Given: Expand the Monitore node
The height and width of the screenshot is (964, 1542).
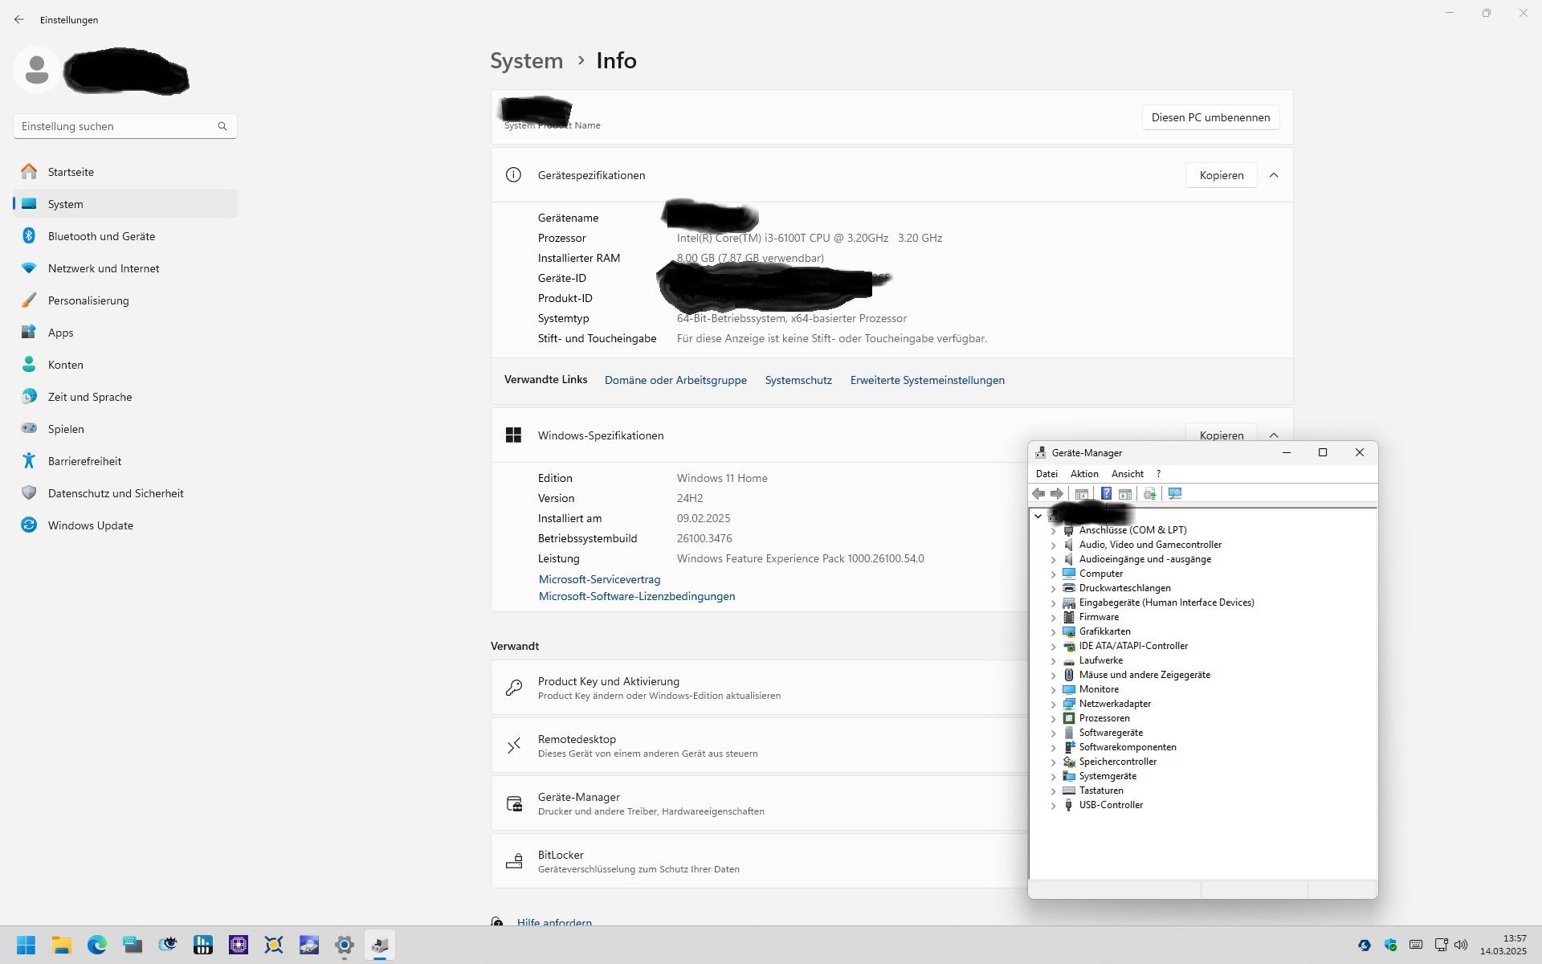Looking at the screenshot, I should [1053, 689].
